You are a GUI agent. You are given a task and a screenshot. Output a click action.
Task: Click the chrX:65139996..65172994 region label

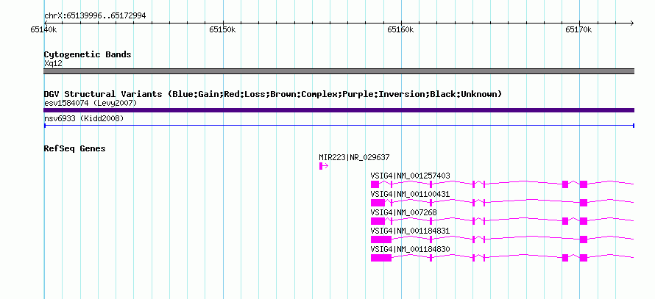[x=95, y=16]
